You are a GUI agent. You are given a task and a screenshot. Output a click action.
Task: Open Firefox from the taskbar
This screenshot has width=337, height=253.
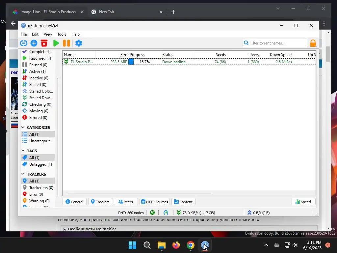(x=176, y=245)
